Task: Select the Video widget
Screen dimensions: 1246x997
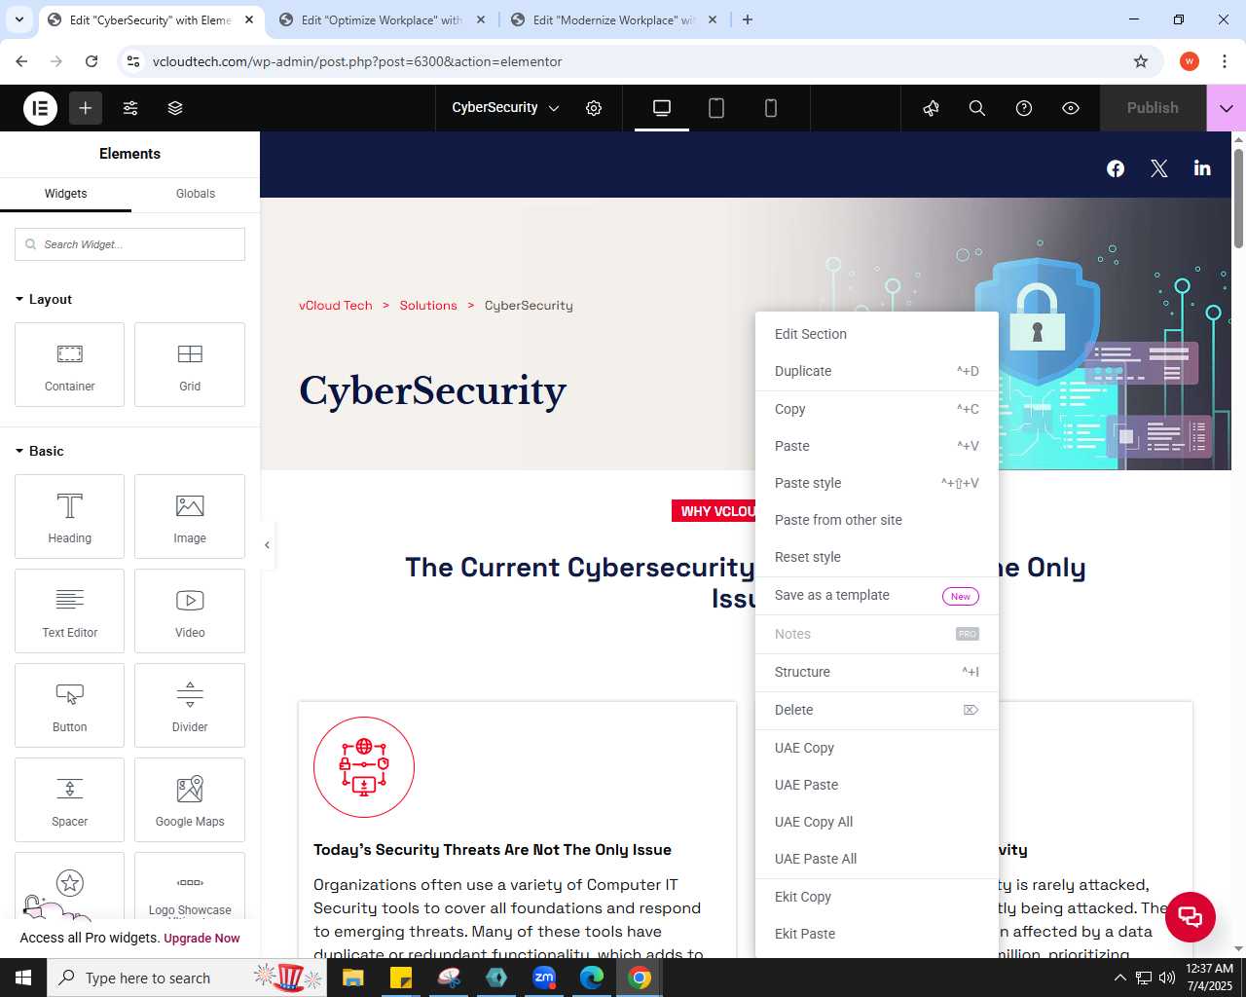Action: (190, 610)
